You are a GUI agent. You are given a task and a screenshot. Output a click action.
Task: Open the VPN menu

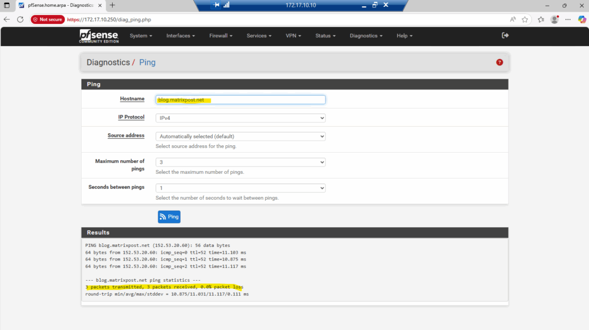[293, 36]
